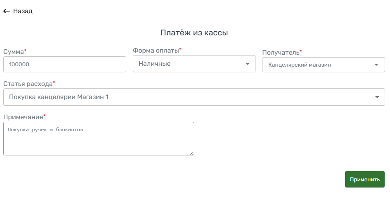Focus the Примечание text area

pyautogui.click(x=98, y=139)
